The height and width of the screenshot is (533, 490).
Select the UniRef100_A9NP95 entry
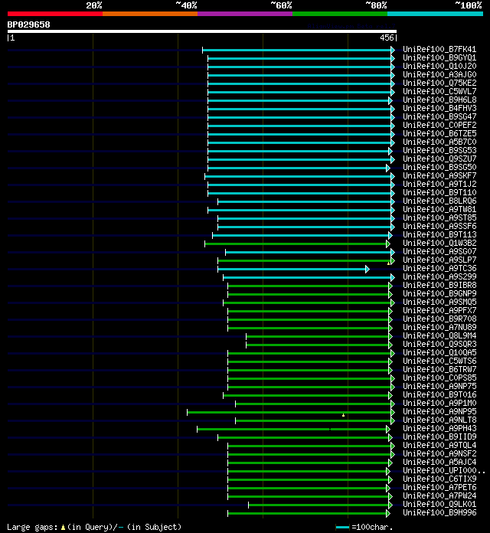[x=439, y=412]
